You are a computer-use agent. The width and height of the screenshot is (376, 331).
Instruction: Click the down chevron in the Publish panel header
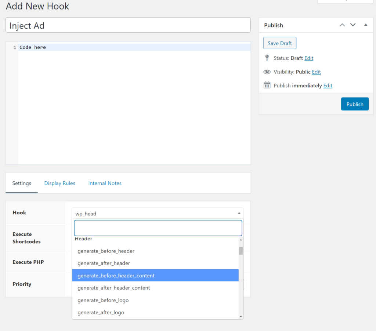point(353,25)
